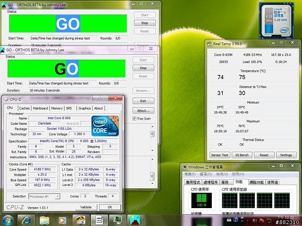Launch Internet Explorer from taskbar
The width and height of the screenshot is (302, 226).
point(26,220)
